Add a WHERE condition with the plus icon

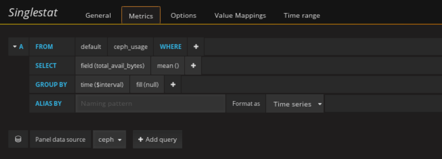tap(196, 47)
